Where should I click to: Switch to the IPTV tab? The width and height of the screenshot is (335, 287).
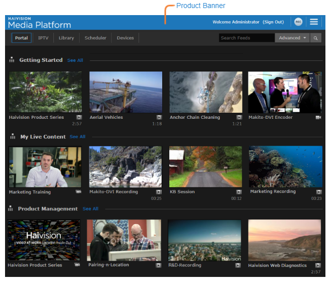(x=43, y=38)
